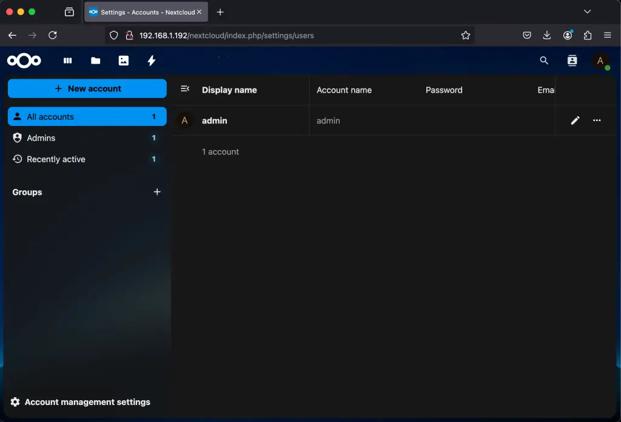Screen dimensions: 621x422
Task: Open Firefox's hamburger application menu
Action: click(608, 35)
